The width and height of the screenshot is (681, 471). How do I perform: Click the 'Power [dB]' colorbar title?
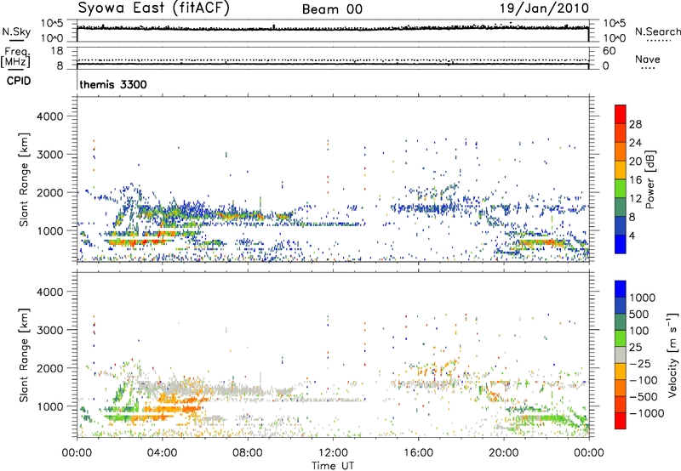pyautogui.click(x=650, y=179)
